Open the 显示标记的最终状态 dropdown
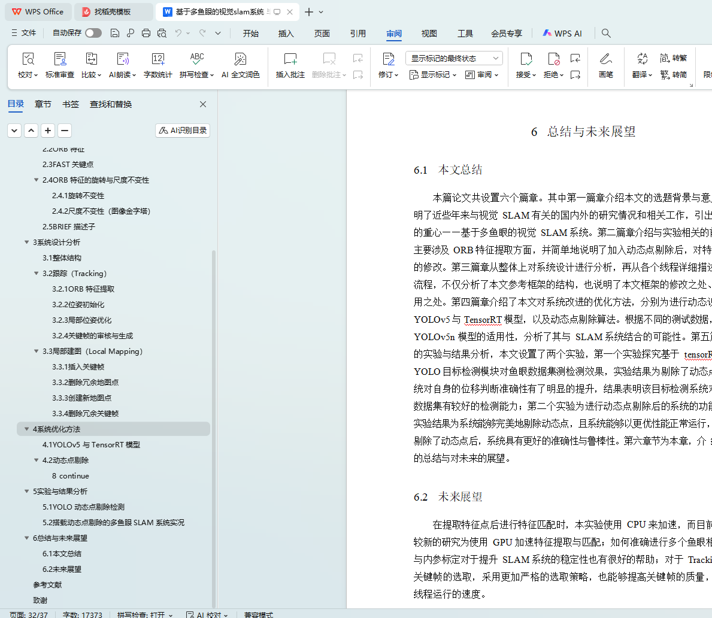712x618 pixels. click(454, 58)
